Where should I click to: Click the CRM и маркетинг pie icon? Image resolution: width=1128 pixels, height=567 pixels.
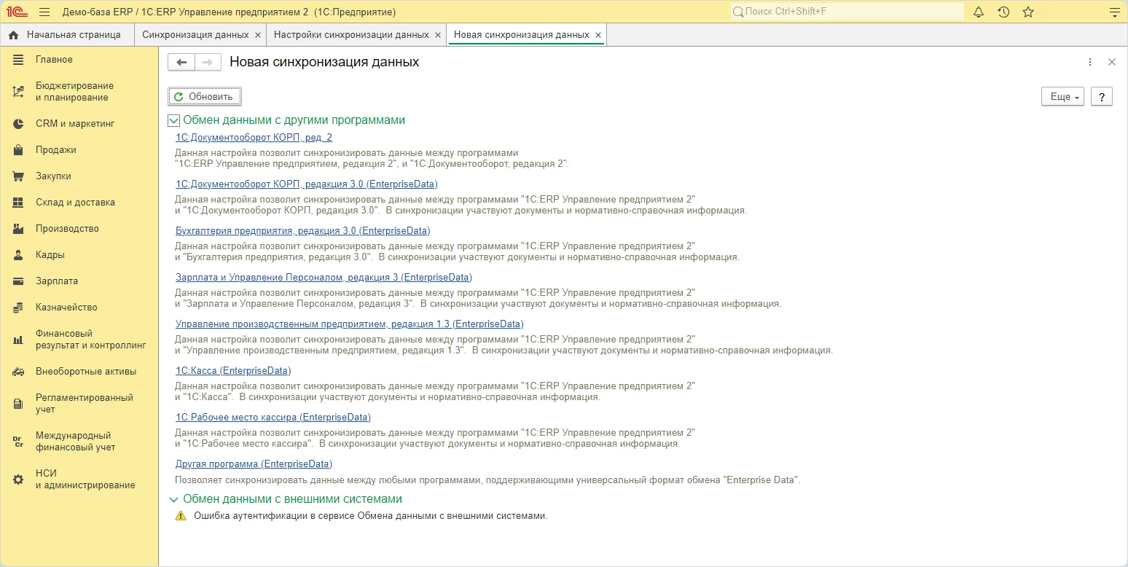point(19,124)
